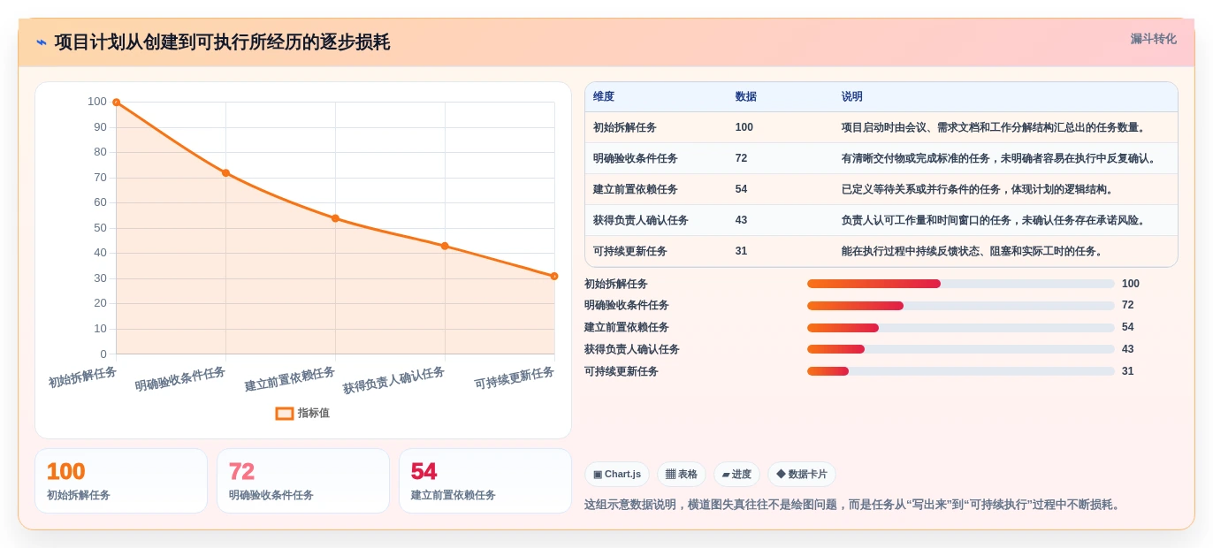This screenshot has width=1213, height=548.
Task: Click the 表格 tag chip
Action: [682, 475]
